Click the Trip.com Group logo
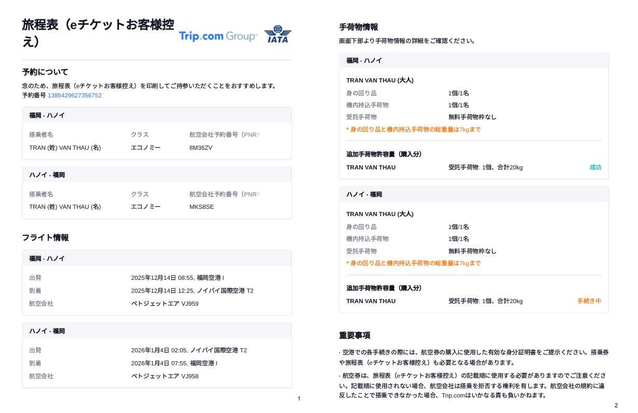The image size is (638, 413). 218,36
